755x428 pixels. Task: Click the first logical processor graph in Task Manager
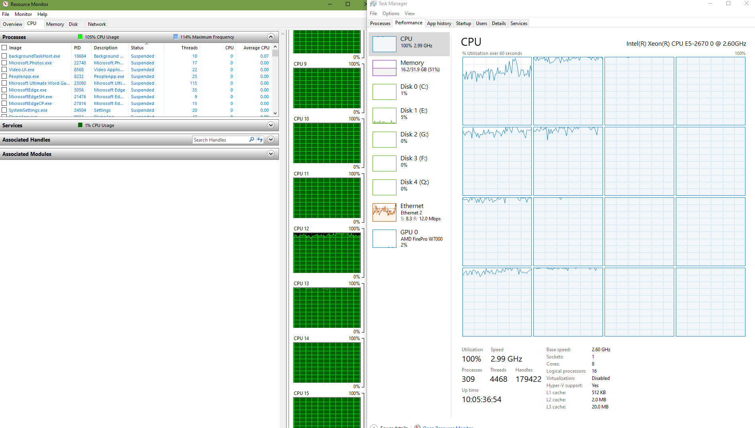[497, 91]
